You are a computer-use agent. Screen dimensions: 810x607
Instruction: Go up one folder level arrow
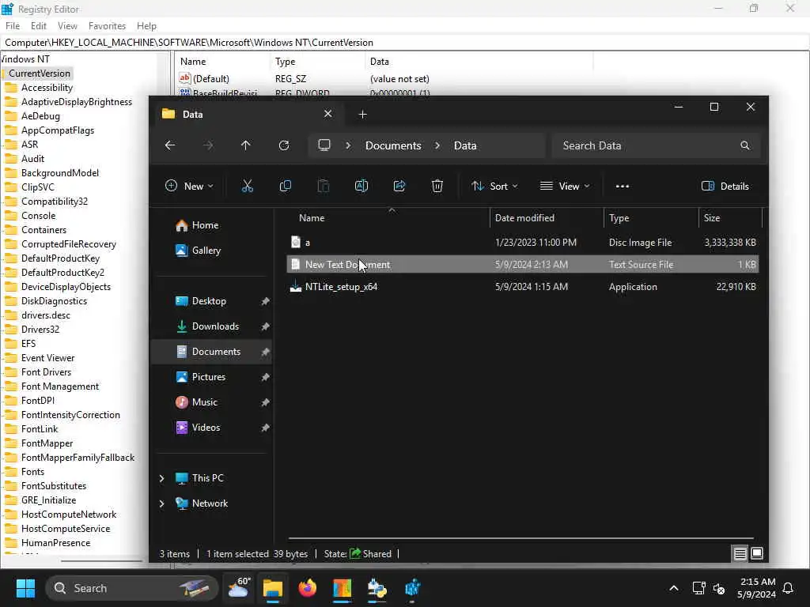coord(245,145)
